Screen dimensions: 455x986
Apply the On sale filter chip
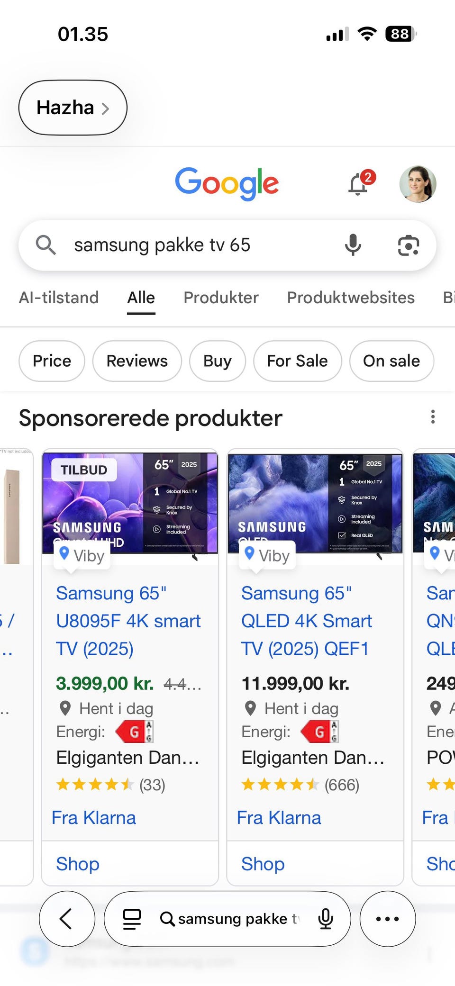pos(391,361)
